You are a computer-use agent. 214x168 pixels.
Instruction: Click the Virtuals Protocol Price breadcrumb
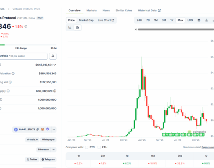(x=26, y=9)
